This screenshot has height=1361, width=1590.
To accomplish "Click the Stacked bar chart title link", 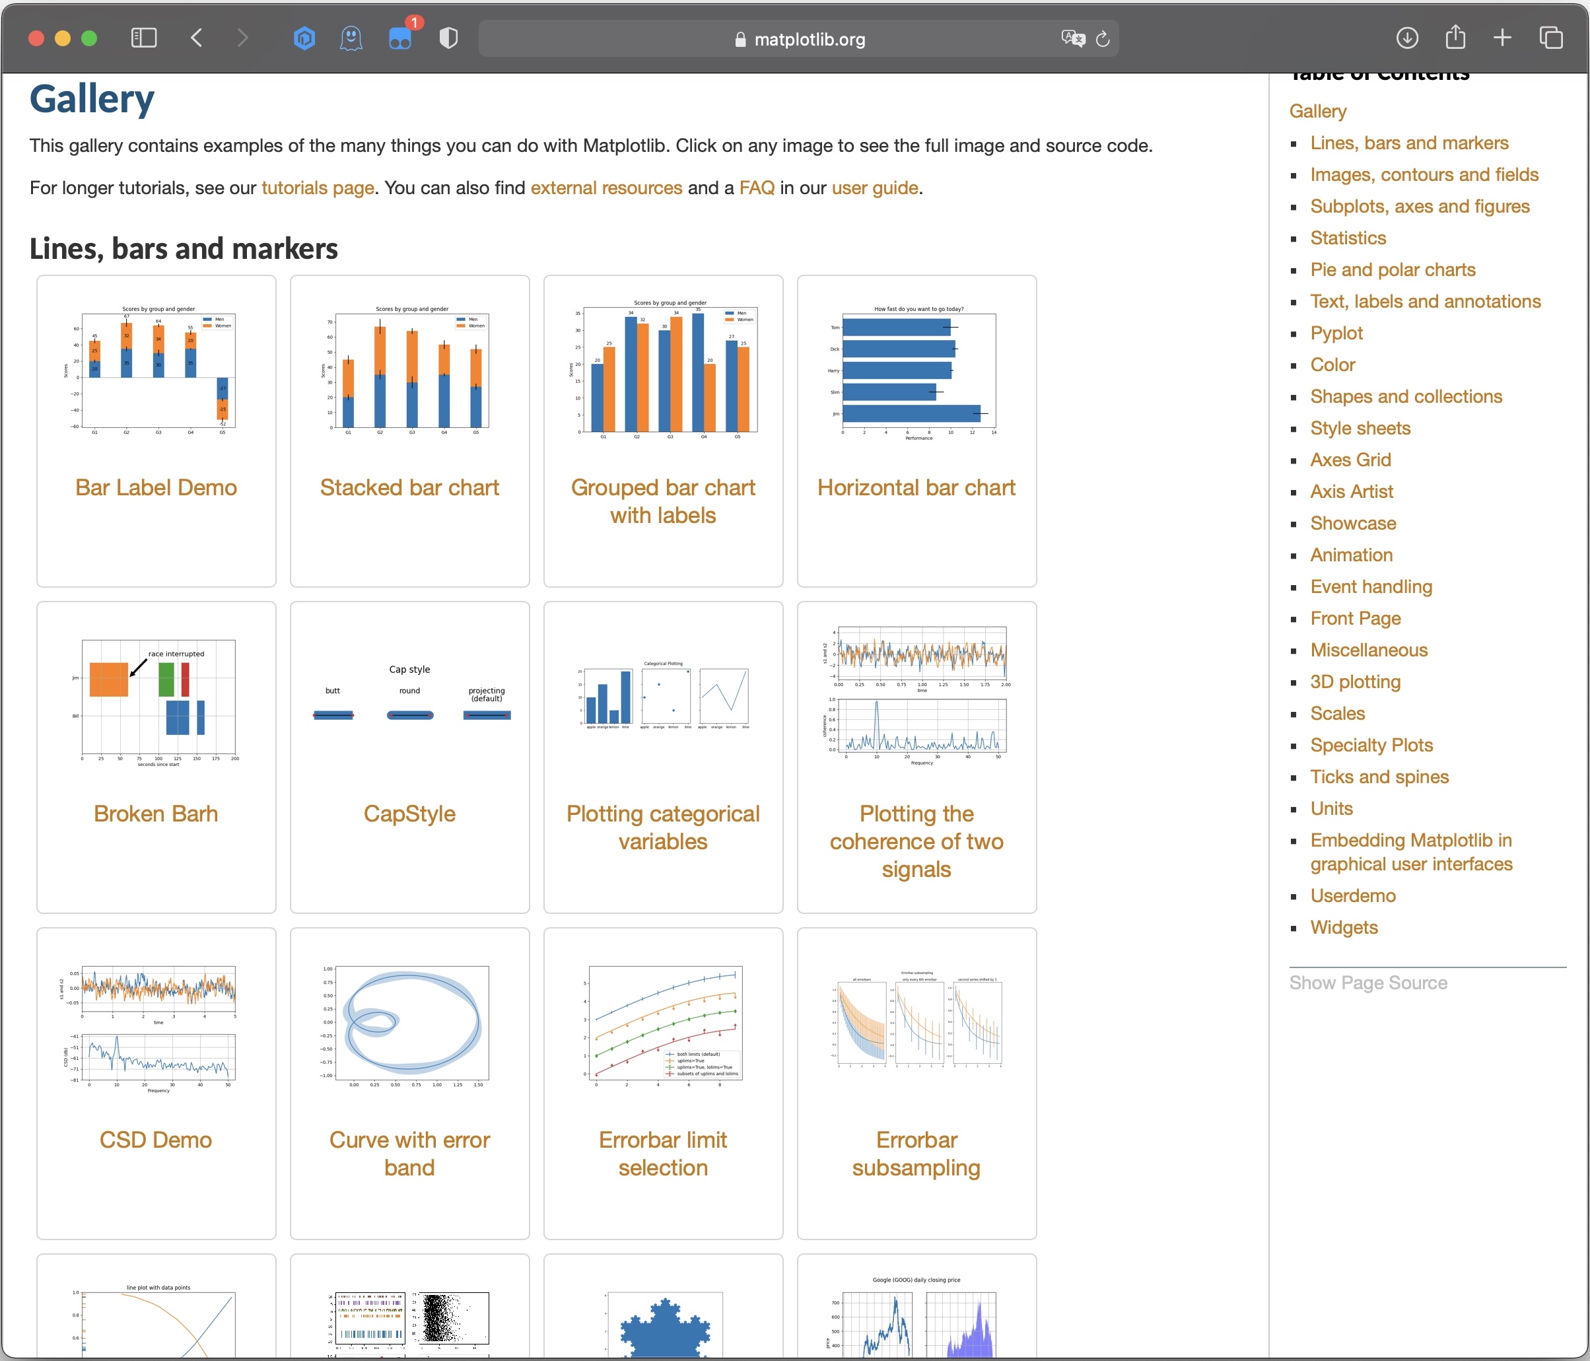I will [410, 487].
